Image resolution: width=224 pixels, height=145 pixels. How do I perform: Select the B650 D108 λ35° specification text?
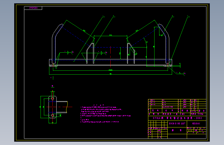[x=177, y=124]
